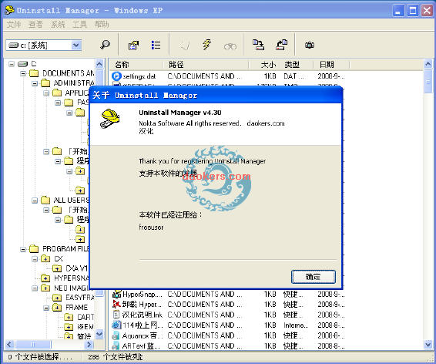Viewport: 436px width, 364px height.
Task: Sort by the 路径 column header
Action: (x=206, y=65)
